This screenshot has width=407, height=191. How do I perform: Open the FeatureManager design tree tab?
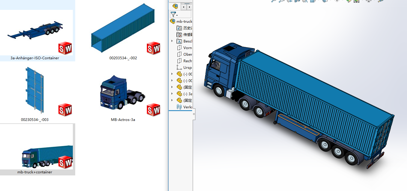pos(175,6)
